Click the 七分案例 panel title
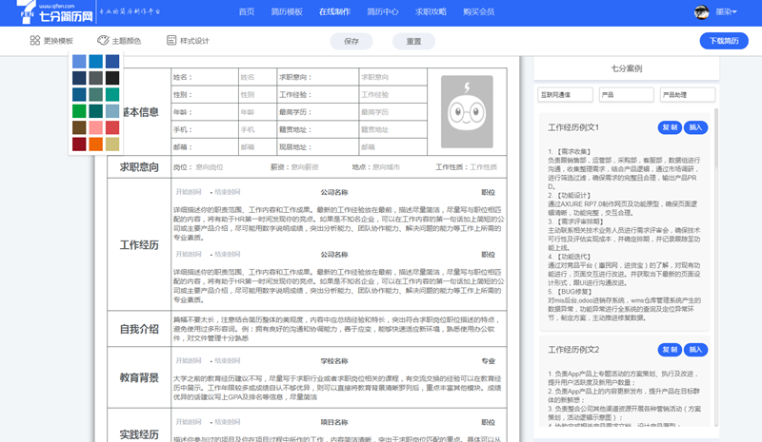This screenshot has height=442, width=762. pos(627,68)
